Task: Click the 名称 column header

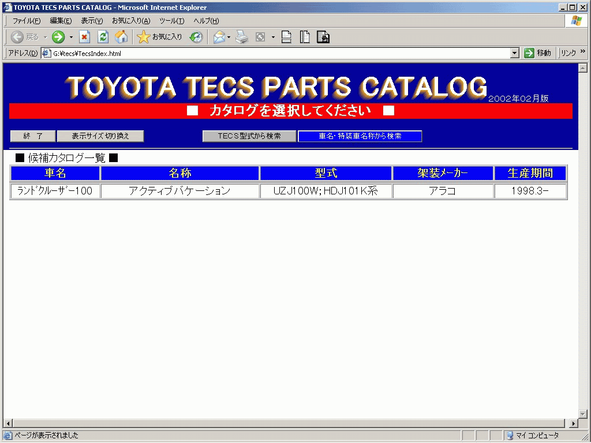Action: point(180,173)
